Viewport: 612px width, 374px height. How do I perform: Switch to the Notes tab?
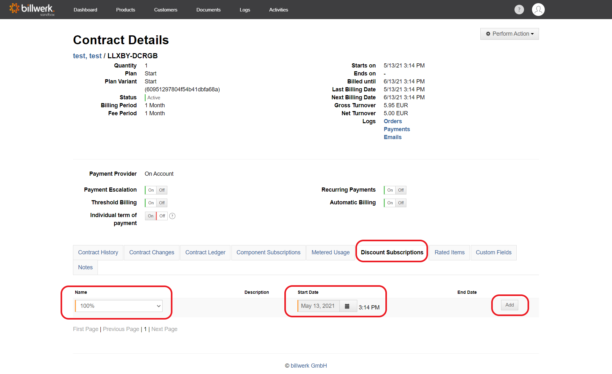coord(85,267)
